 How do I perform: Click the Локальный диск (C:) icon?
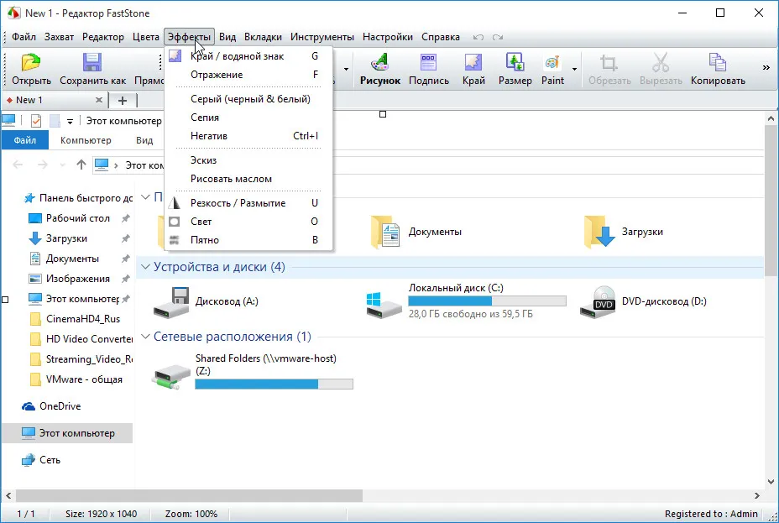384,305
